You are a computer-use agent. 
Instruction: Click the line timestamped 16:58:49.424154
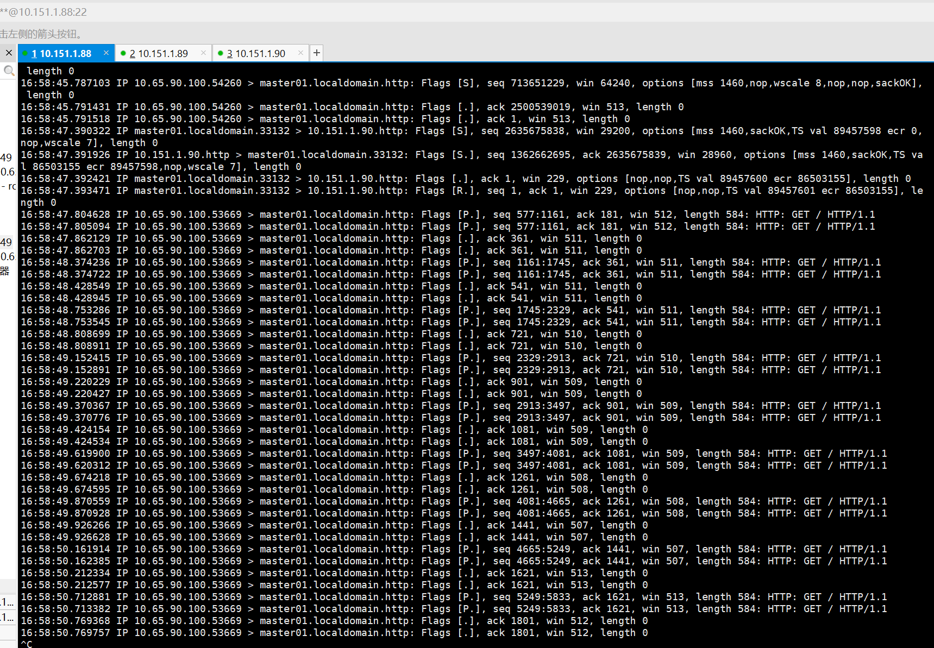coord(334,430)
